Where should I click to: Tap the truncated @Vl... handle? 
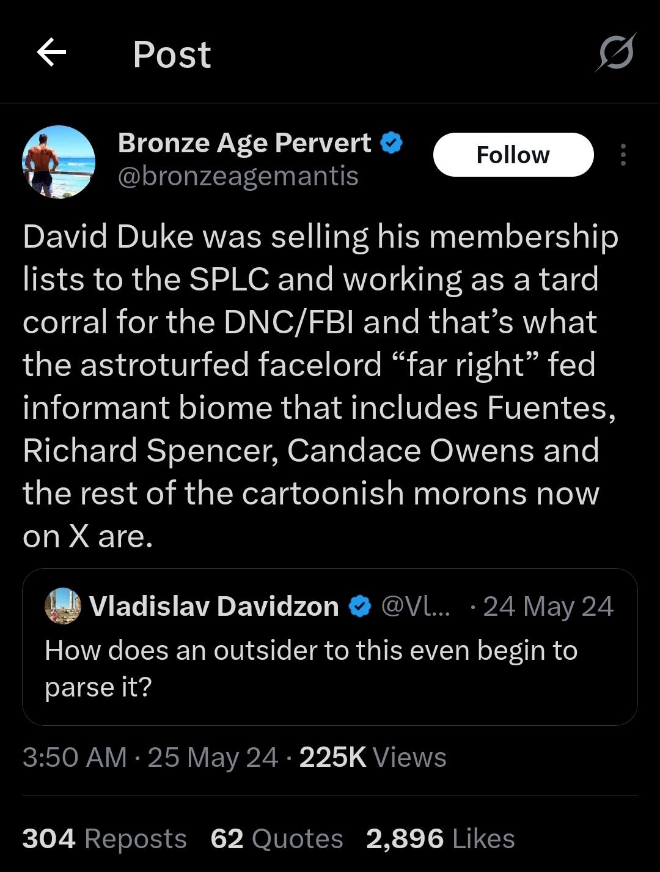[x=416, y=607]
